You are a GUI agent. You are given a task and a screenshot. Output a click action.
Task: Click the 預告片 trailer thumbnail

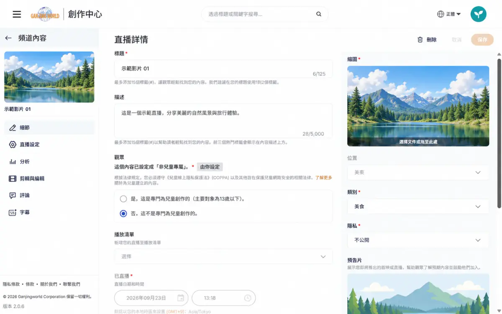[418, 294]
